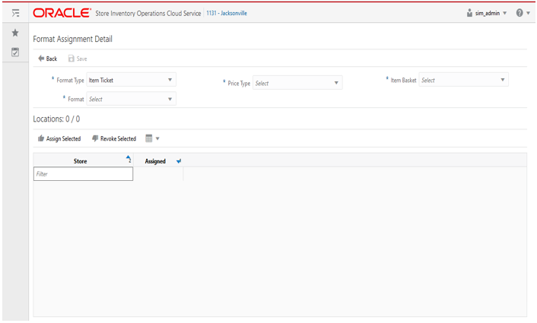Click the Format Assignment Detail title
This screenshot has height=323, width=537.
coord(72,39)
